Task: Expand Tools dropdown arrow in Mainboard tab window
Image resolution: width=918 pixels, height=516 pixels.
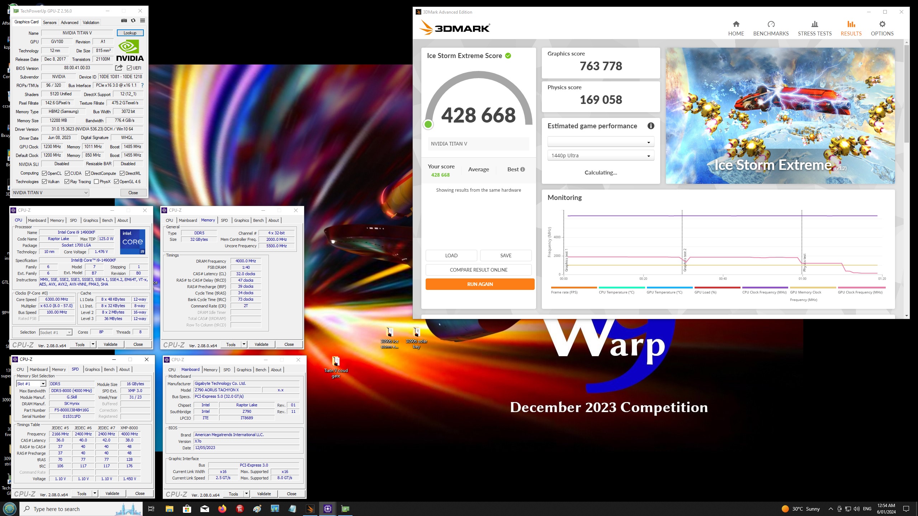Action: pyautogui.click(x=246, y=494)
